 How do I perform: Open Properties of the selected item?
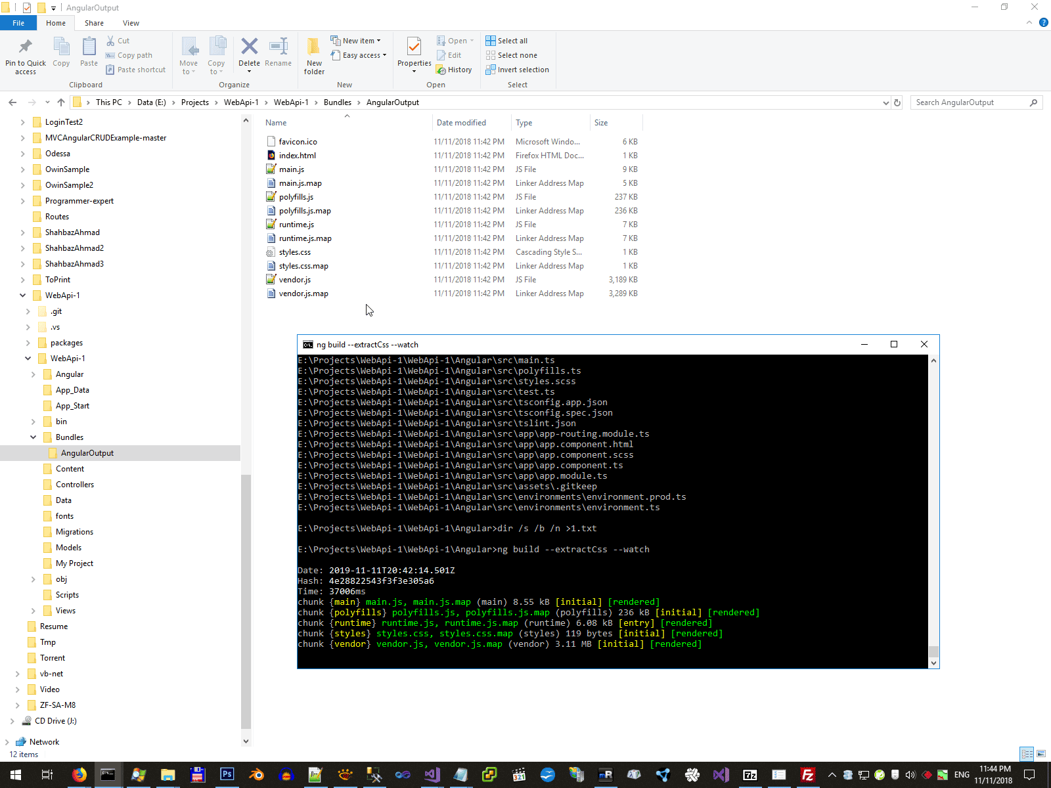click(x=414, y=55)
